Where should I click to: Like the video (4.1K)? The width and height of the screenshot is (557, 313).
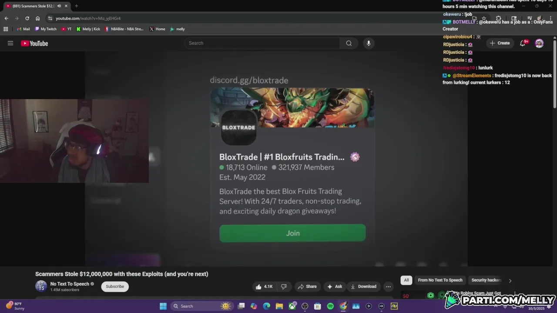pos(264,286)
